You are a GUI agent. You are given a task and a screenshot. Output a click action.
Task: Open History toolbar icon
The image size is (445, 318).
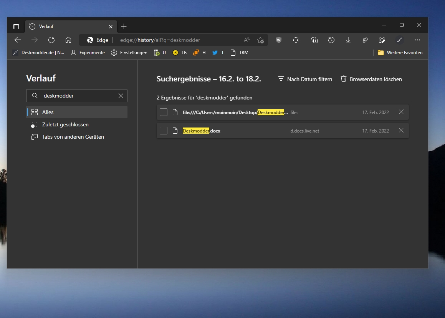[331, 40]
